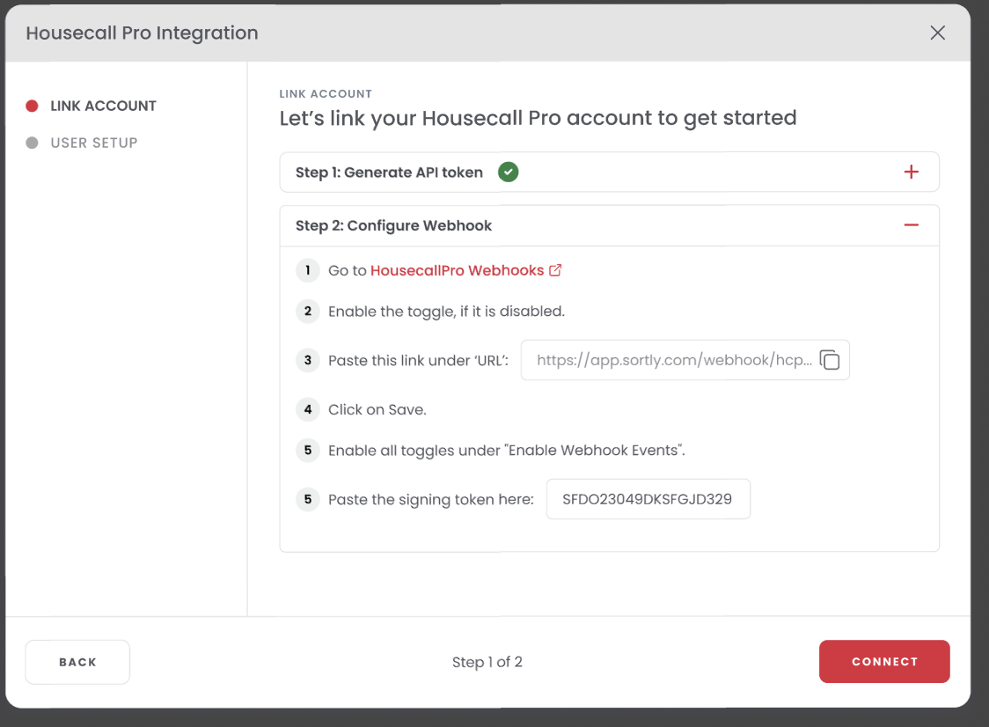
Task: Click the 'Step 1 of 2' text
Action: click(x=487, y=662)
